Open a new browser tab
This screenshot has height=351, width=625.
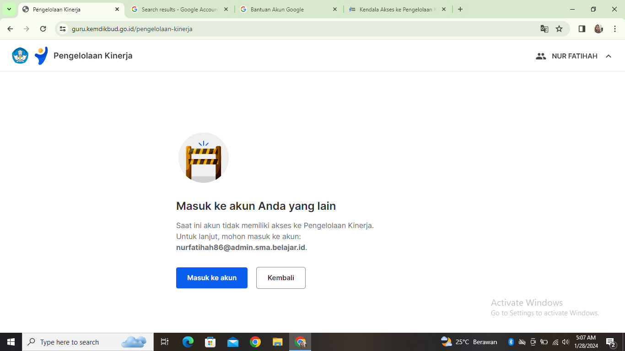pos(460,9)
